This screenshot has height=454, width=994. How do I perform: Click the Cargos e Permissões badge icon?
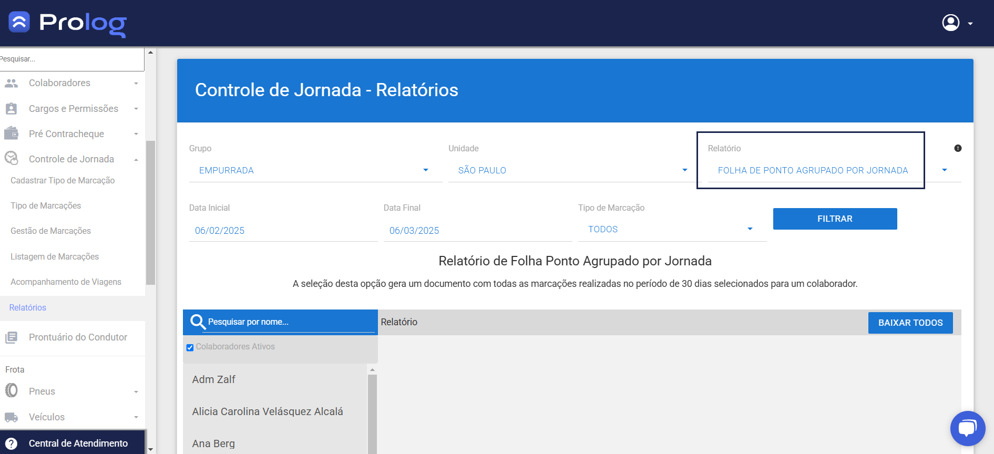click(11, 109)
